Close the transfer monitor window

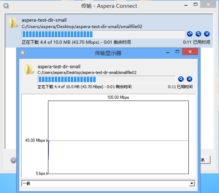click(x=190, y=52)
